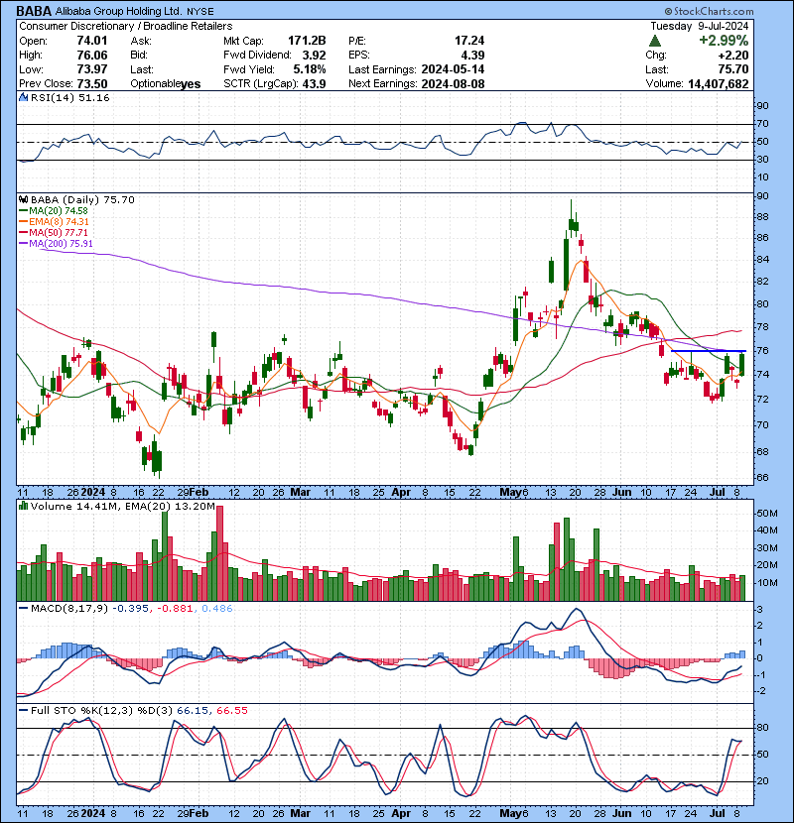The image size is (794, 823).
Task: Click the candlestick icon beside BABA (Daily)
Action: tap(23, 199)
